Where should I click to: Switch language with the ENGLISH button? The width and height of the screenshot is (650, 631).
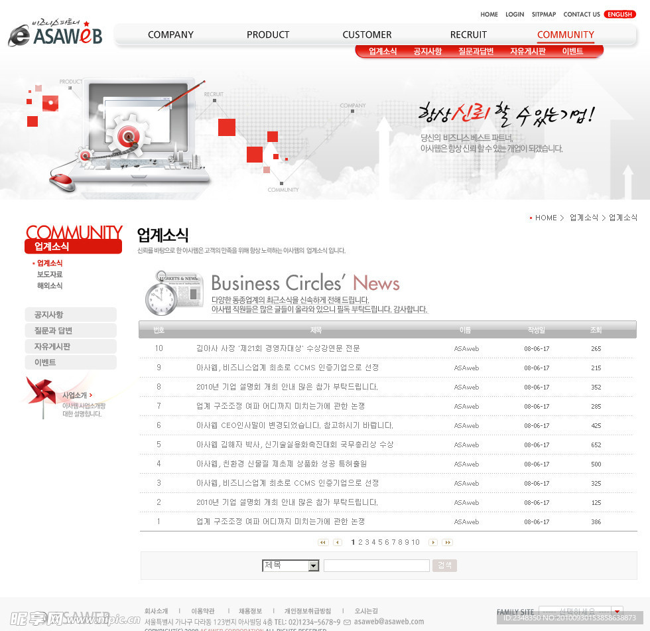click(619, 14)
